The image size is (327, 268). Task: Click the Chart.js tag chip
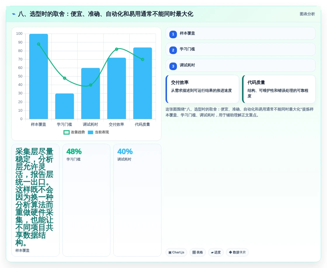176,252
